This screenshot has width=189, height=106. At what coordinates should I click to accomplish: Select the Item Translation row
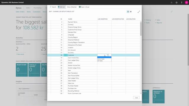94,73
